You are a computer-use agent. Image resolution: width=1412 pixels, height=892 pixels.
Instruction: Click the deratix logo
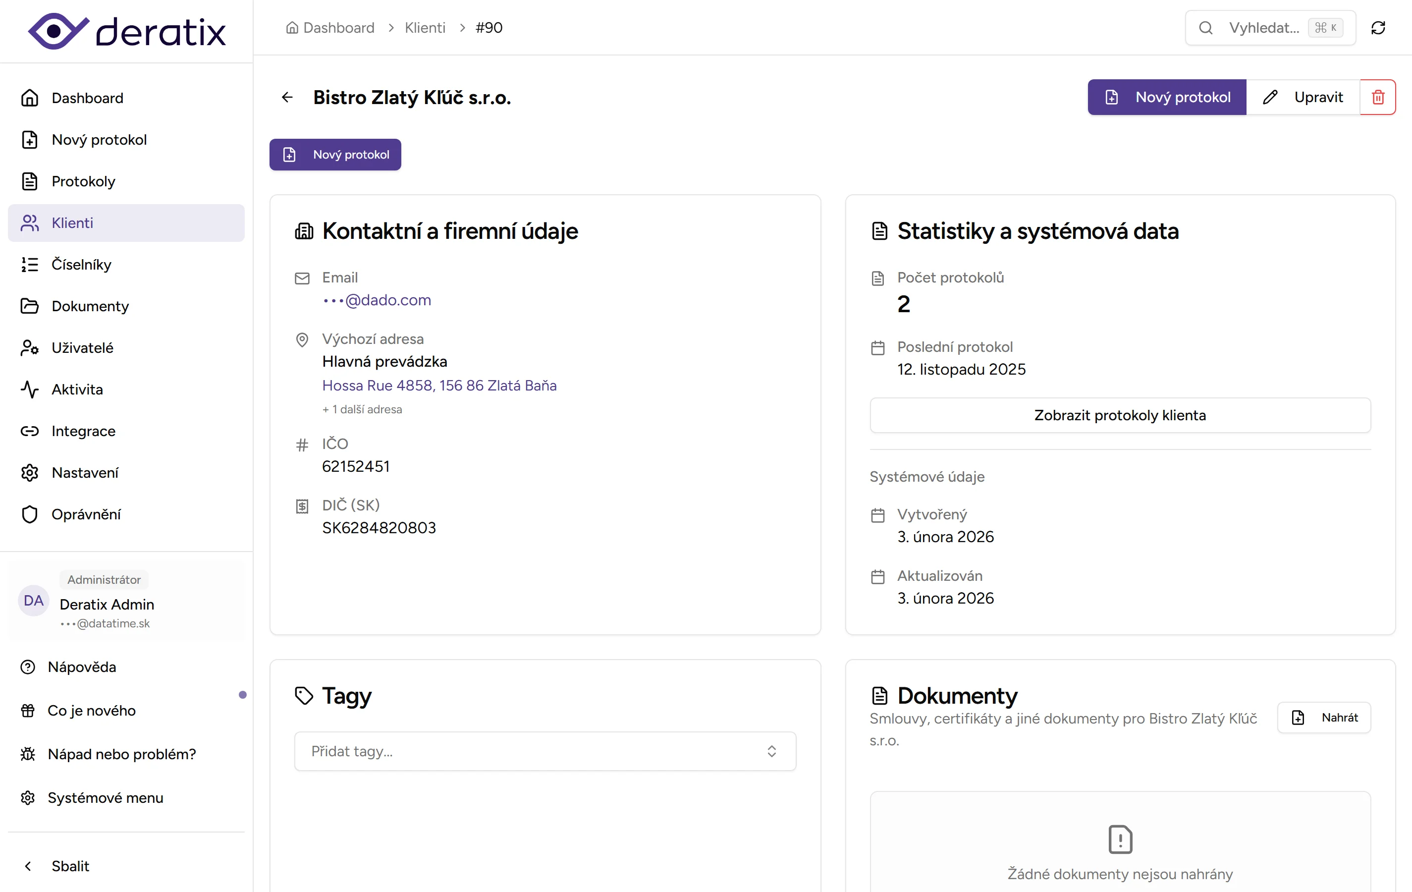[x=127, y=31]
